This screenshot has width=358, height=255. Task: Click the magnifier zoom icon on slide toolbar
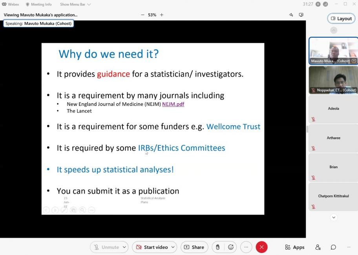(x=82, y=210)
